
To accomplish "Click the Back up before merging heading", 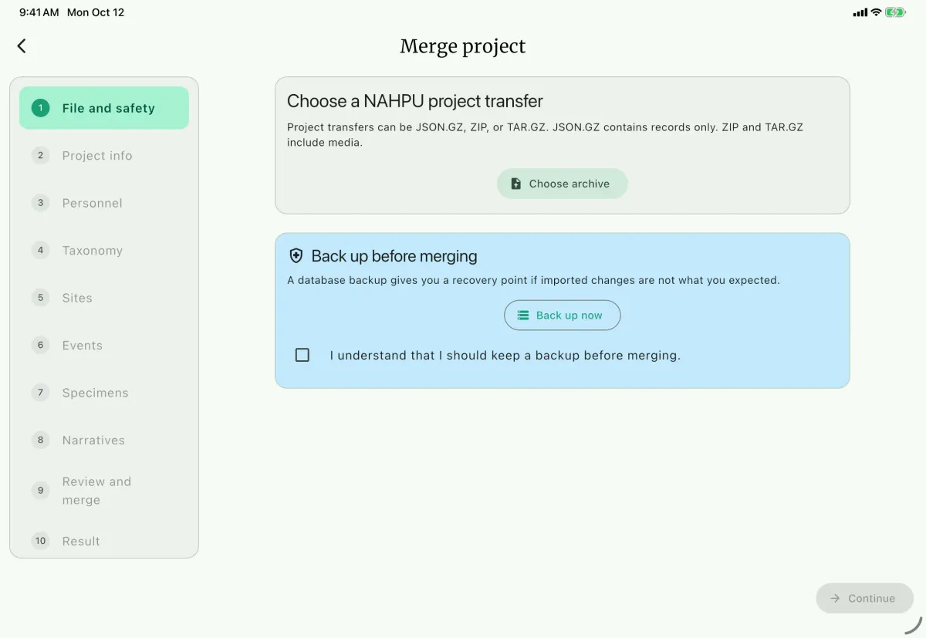I will pos(394,256).
